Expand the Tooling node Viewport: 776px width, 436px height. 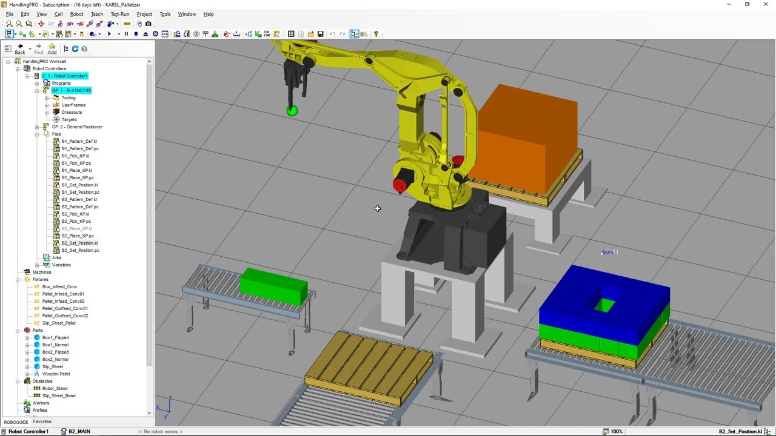pyautogui.click(x=47, y=97)
